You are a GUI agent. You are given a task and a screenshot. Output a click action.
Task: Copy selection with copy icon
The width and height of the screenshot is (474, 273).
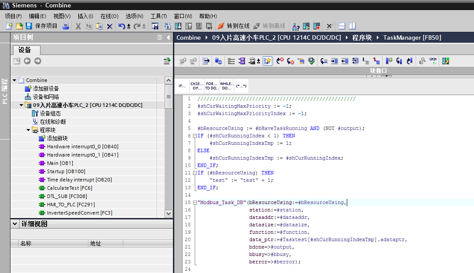88,26
